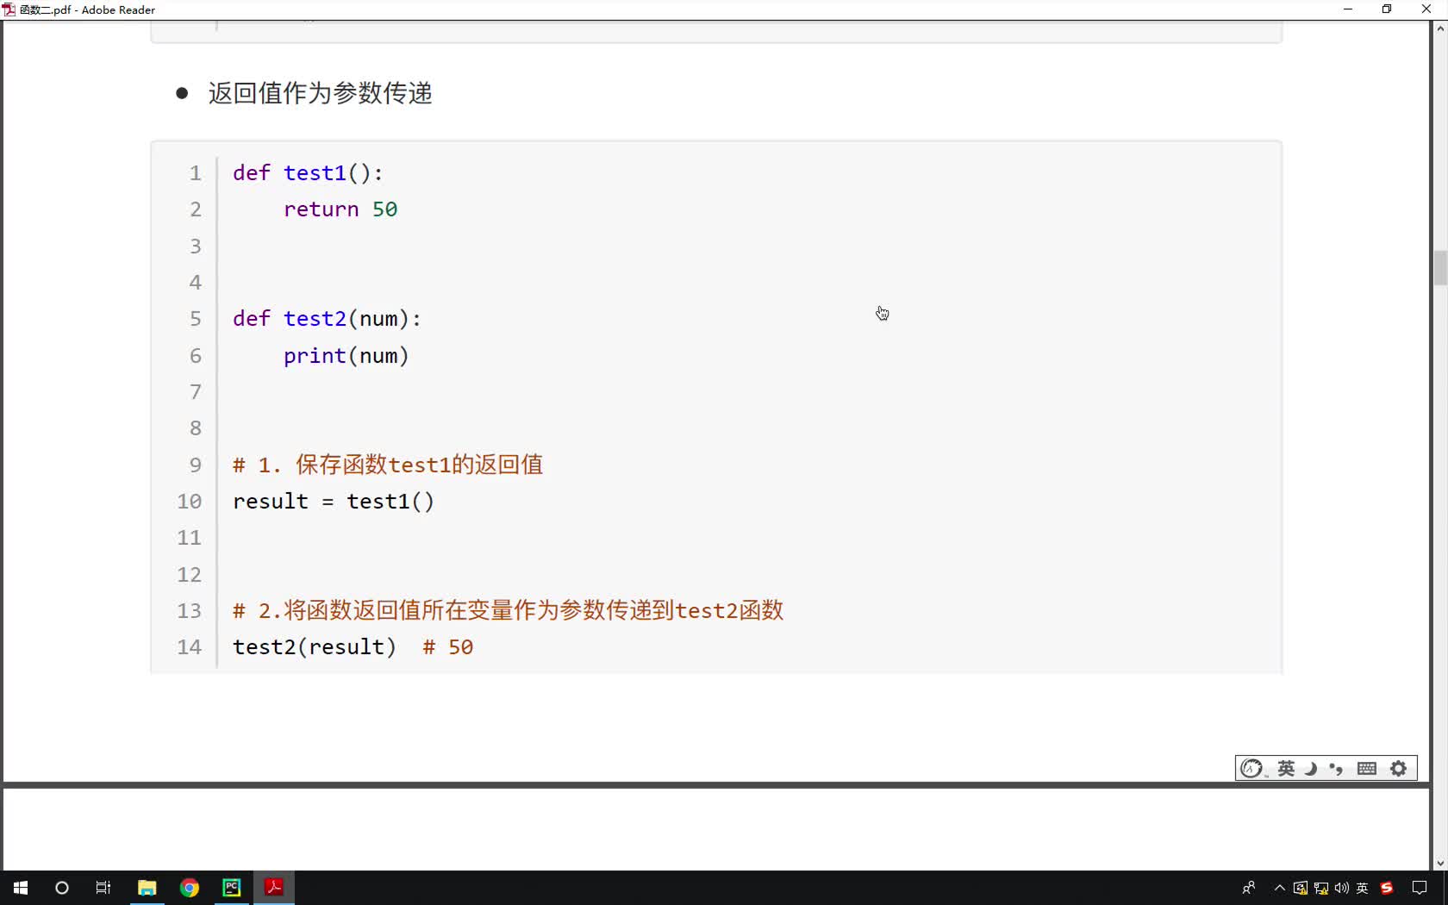Click the Adobe Reader taskbar icon

[x=274, y=887]
